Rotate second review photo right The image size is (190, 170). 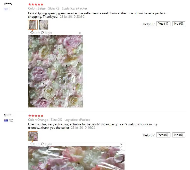tap(46, 144)
